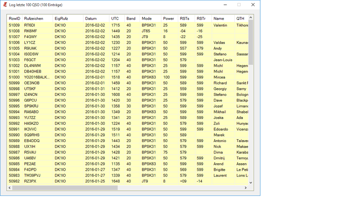Select the JT65 mode cell for RK6MF
Viewport: 352px width, 197px height.
(146, 31)
